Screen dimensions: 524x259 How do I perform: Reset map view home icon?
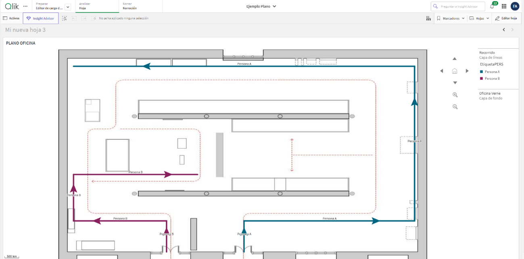(455, 71)
